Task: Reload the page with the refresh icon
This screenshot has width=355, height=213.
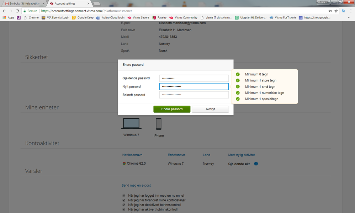Action: pyautogui.click(x=17, y=11)
